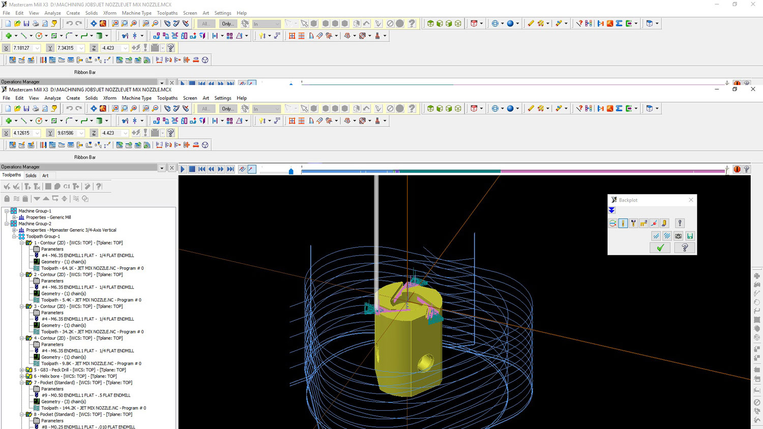Click Undo arrow in front window toolbar

click(69, 108)
